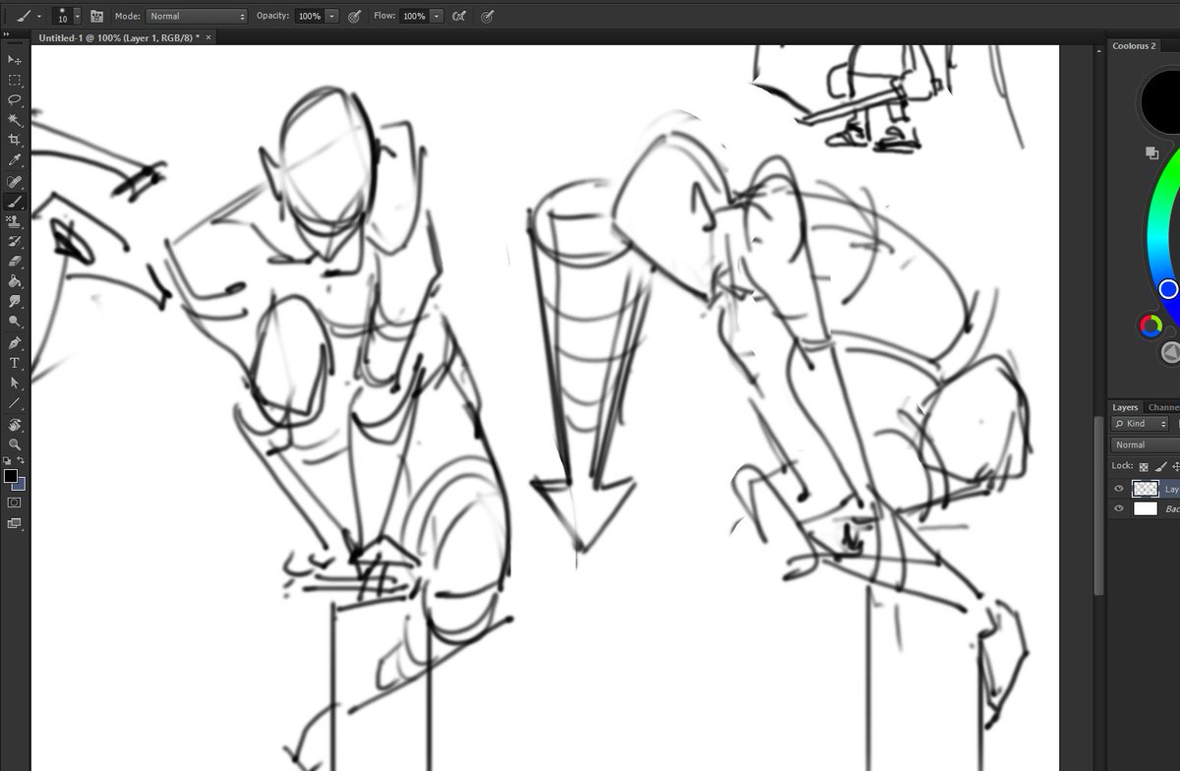This screenshot has height=771, width=1180.
Task: Hide the Background layer
Action: (1117, 507)
